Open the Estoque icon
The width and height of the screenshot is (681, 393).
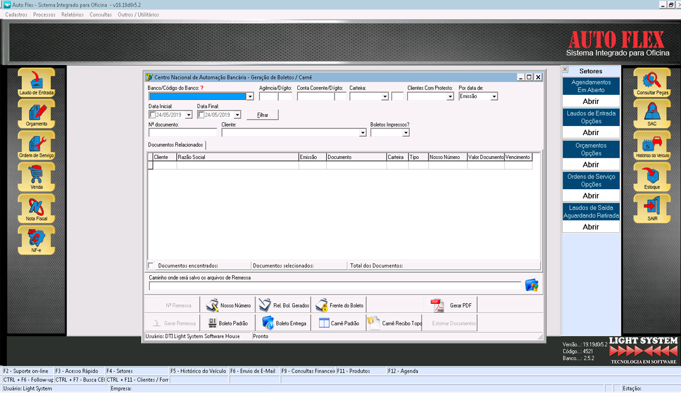tap(653, 177)
